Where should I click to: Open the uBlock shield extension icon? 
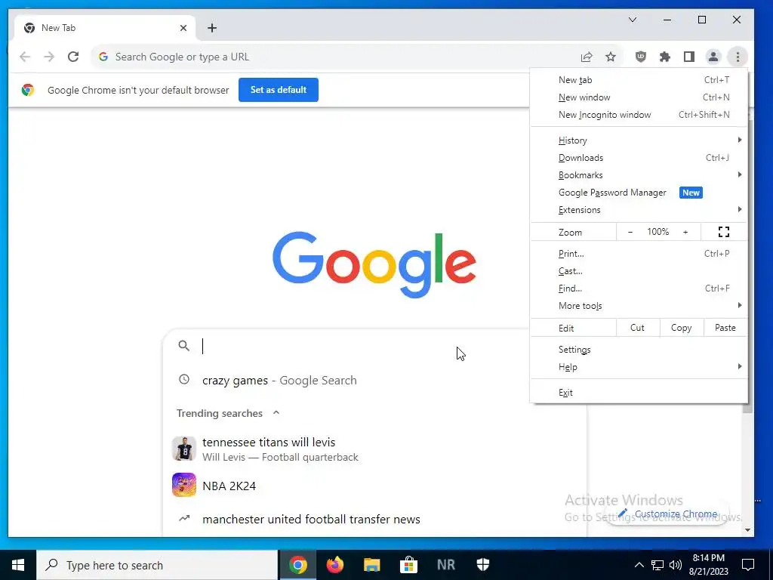click(640, 57)
